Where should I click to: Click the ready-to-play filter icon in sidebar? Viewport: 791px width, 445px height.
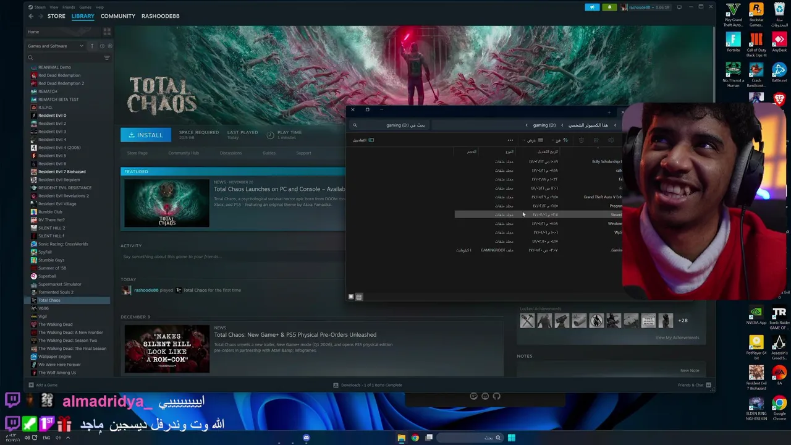[x=110, y=46]
